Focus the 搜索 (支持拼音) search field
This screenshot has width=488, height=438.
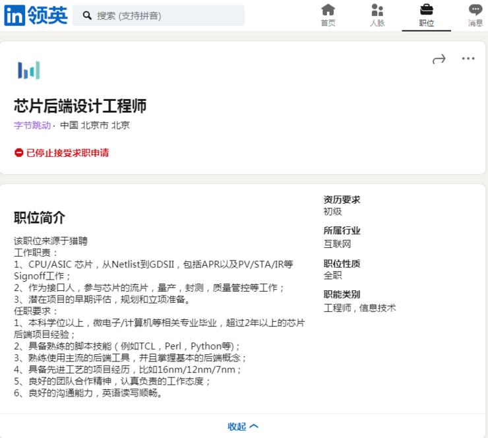(158, 16)
